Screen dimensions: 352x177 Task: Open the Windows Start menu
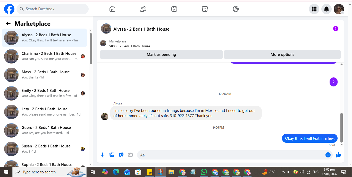(x=6, y=172)
